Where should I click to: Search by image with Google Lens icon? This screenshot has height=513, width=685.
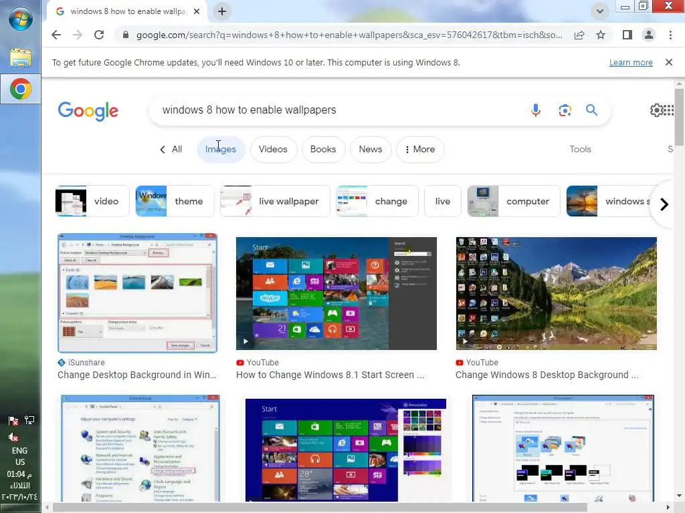(x=565, y=110)
